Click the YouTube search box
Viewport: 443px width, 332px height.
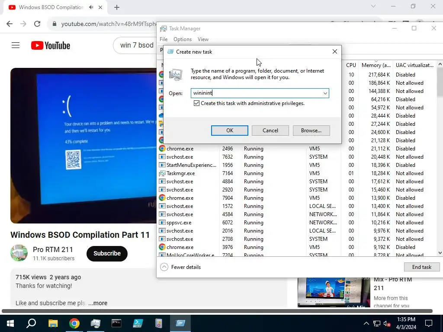point(135,45)
